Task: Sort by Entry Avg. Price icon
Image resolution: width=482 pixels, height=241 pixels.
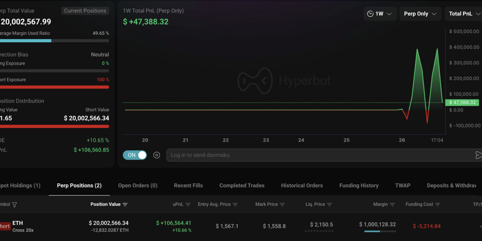Action: click(235, 204)
